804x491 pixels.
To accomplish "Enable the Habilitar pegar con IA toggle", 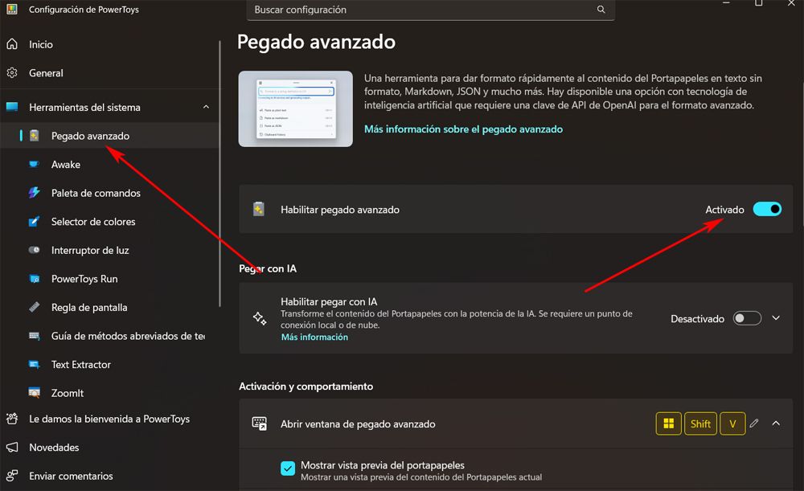I will pos(747,317).
